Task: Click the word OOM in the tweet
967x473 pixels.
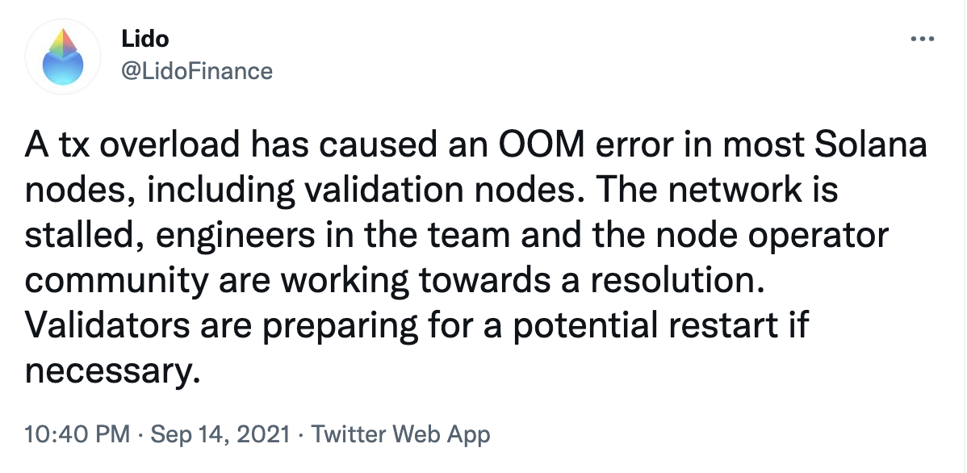Action: pyautogui.click(x=538, y=145)
